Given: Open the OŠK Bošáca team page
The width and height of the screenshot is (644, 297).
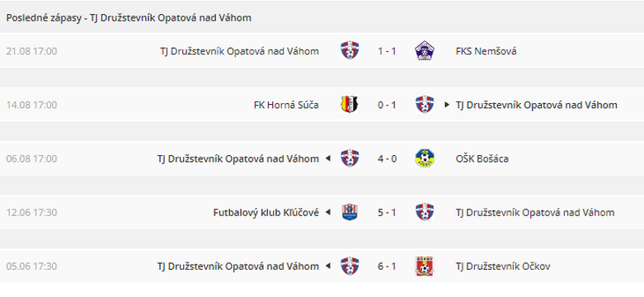Looking at the screenshot, I should (x=482, y=159).
